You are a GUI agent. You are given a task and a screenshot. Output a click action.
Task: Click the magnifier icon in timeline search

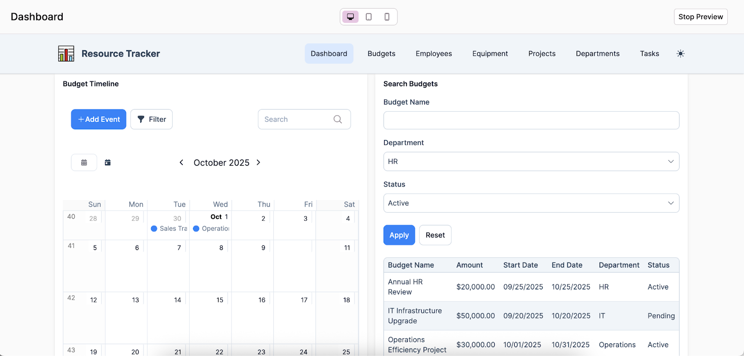point(338,119)
